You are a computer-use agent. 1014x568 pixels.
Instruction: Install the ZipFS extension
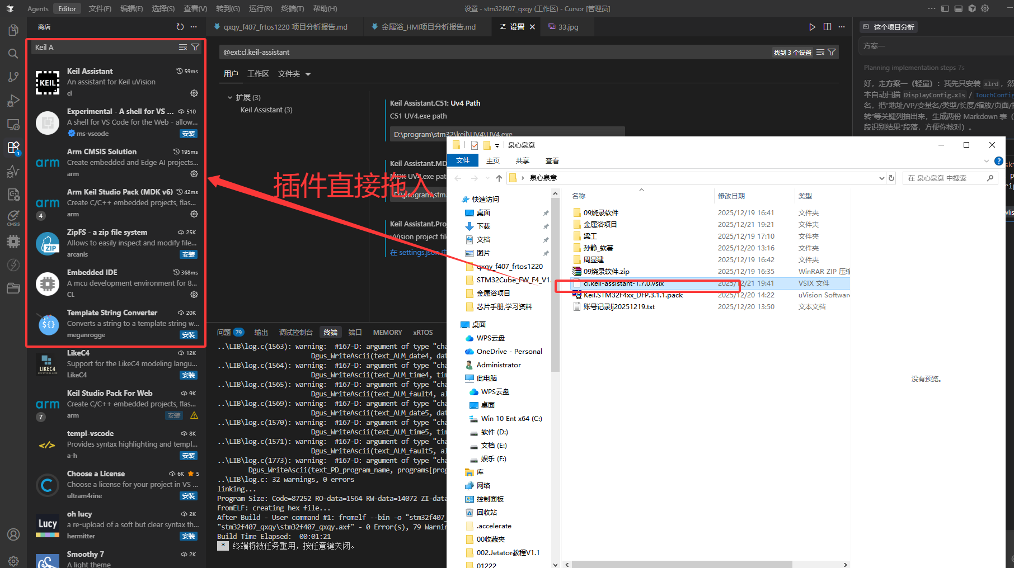[x=189, y=254]
